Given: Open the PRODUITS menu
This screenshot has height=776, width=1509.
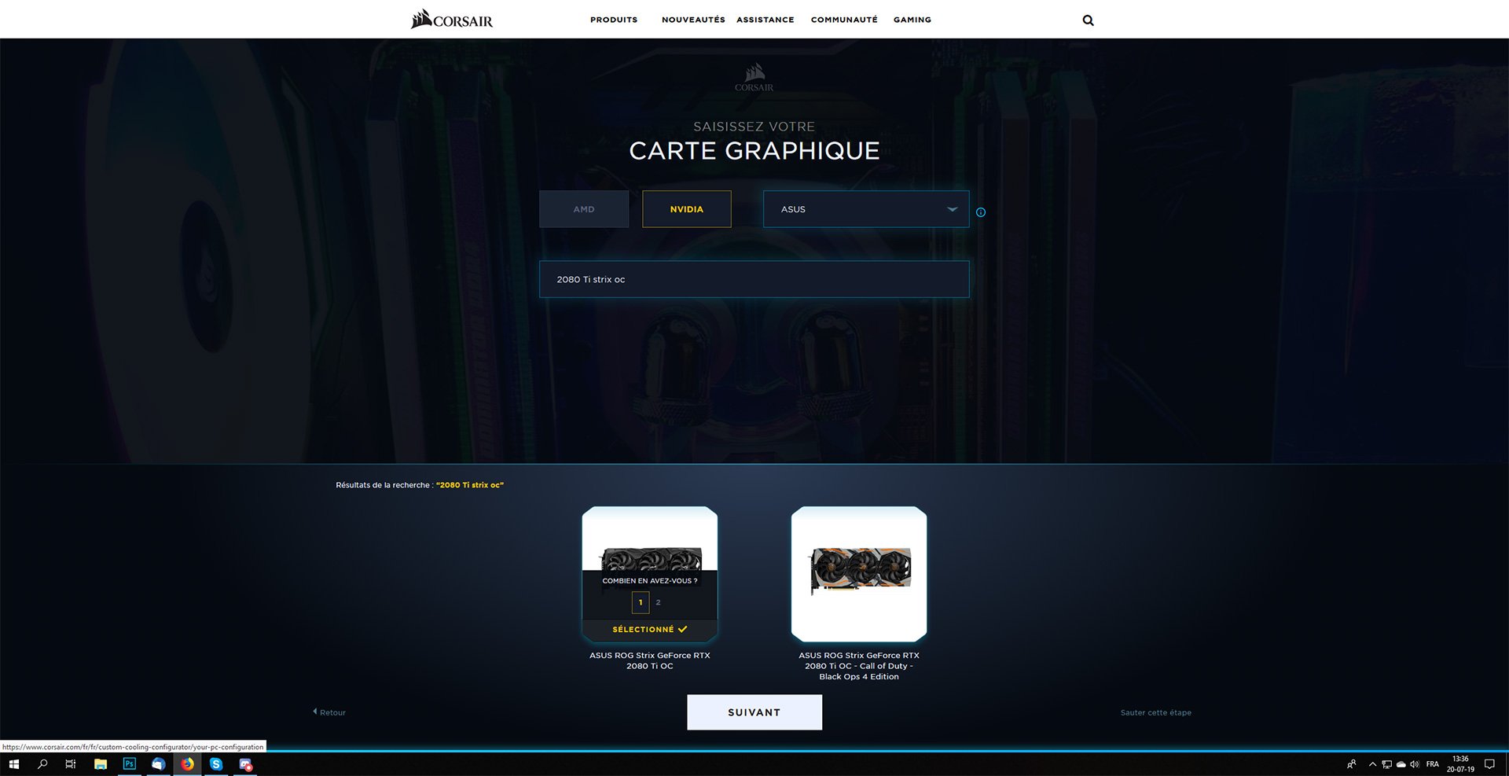Looking at the screenshot, I should [x=614, y=20].
